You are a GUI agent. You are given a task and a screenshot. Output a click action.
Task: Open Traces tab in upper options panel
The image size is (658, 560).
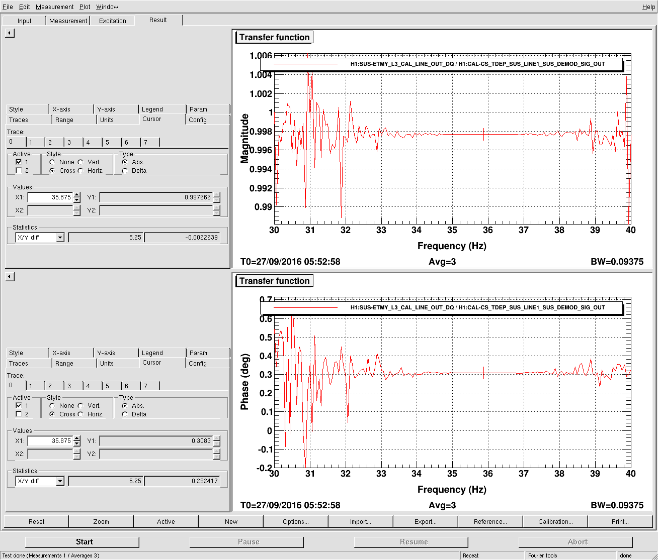click(29, 120)
